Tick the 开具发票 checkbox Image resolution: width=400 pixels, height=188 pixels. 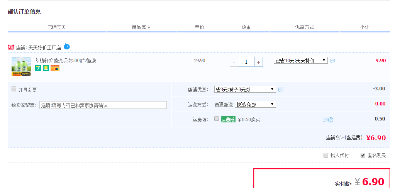(x=14, y=89)
